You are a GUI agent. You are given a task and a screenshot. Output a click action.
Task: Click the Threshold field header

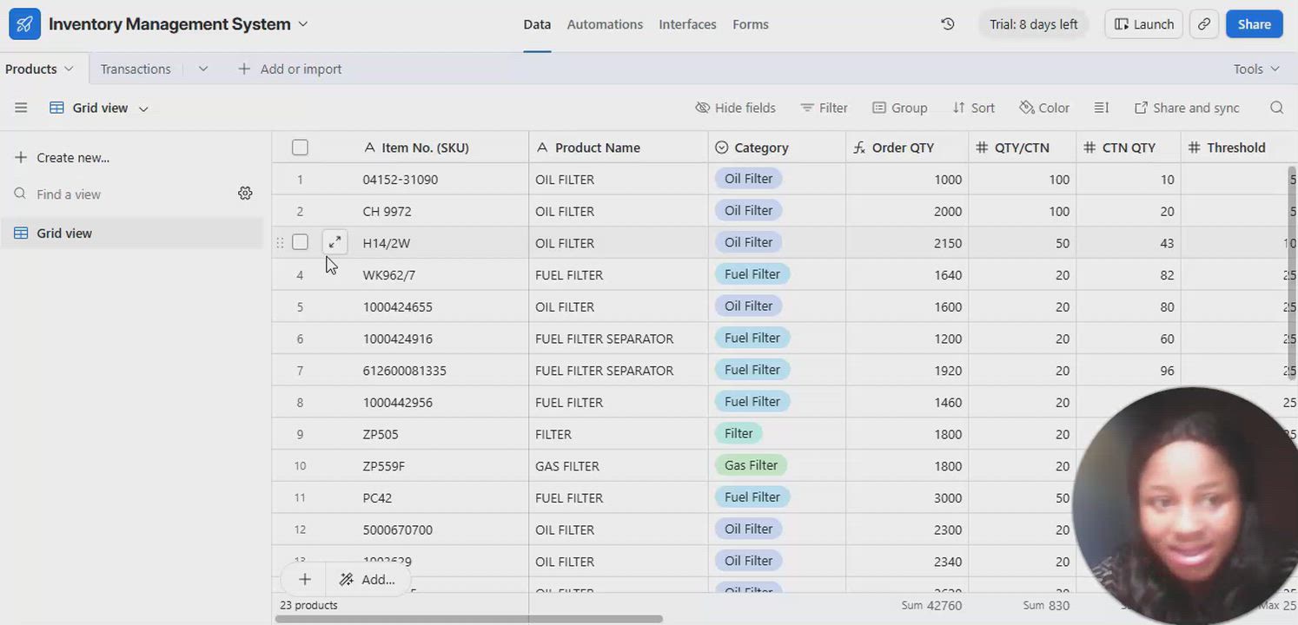pos(1239,148)
